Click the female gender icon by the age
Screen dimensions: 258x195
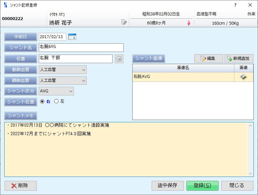pos(189,23)
